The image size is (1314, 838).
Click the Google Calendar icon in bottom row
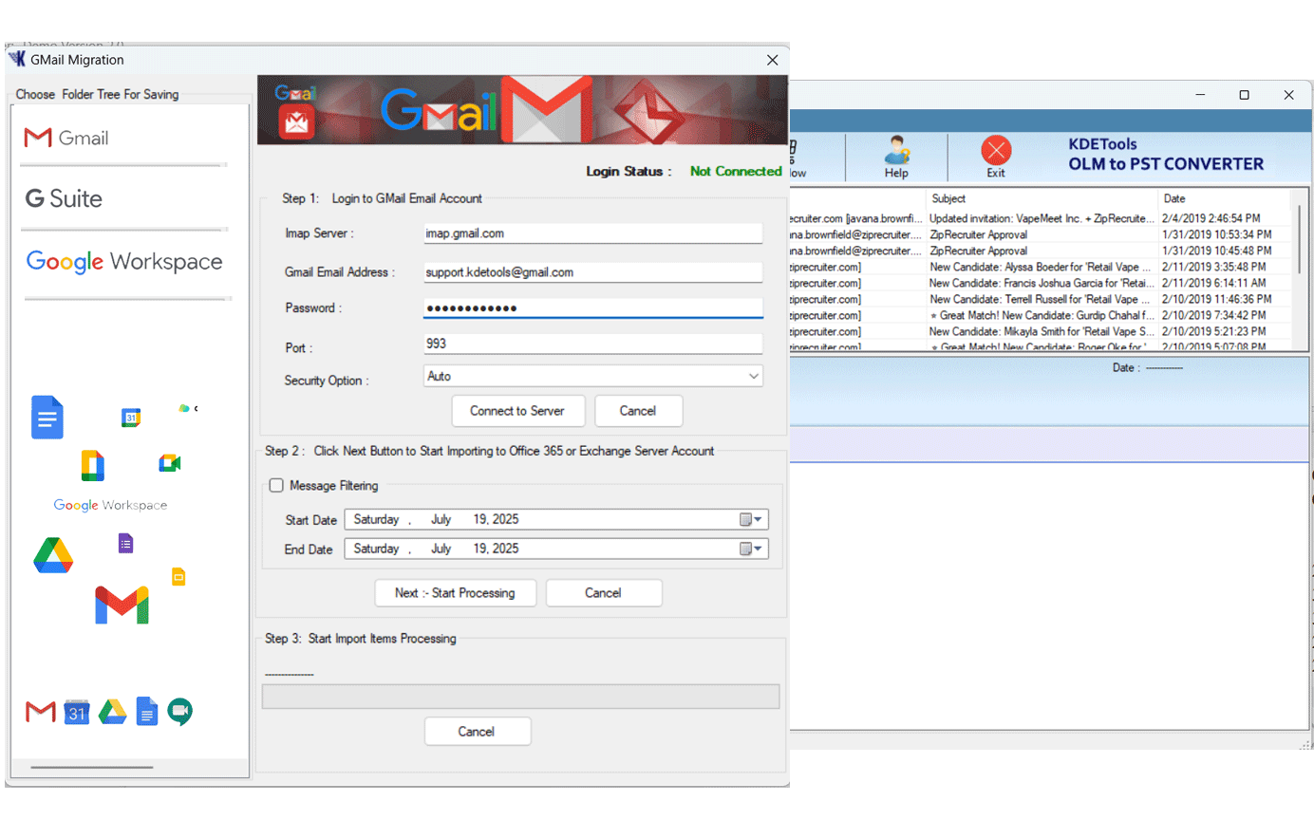tap(77, 712)
